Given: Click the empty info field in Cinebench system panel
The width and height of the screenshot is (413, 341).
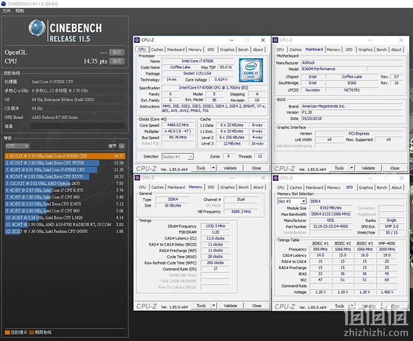Looking at the screenshot, I should 77,126.
